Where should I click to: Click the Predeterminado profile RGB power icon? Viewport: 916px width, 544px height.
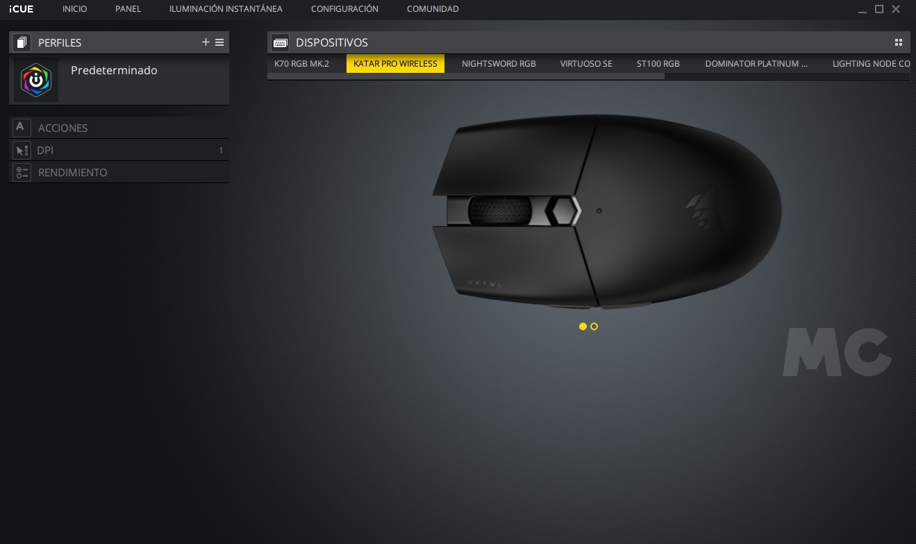click(x=36, y=80)
